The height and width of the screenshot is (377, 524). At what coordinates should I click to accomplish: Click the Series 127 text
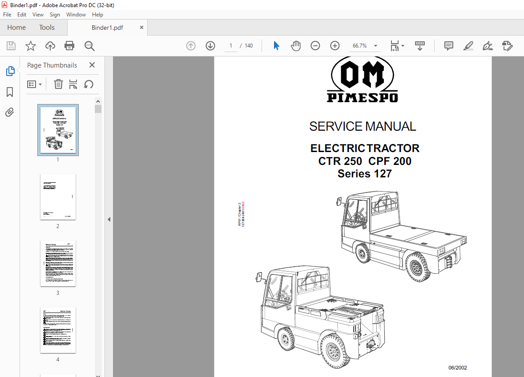365,174
